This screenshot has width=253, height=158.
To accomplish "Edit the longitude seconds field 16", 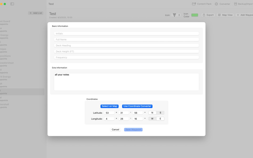I will click(138, 119).
